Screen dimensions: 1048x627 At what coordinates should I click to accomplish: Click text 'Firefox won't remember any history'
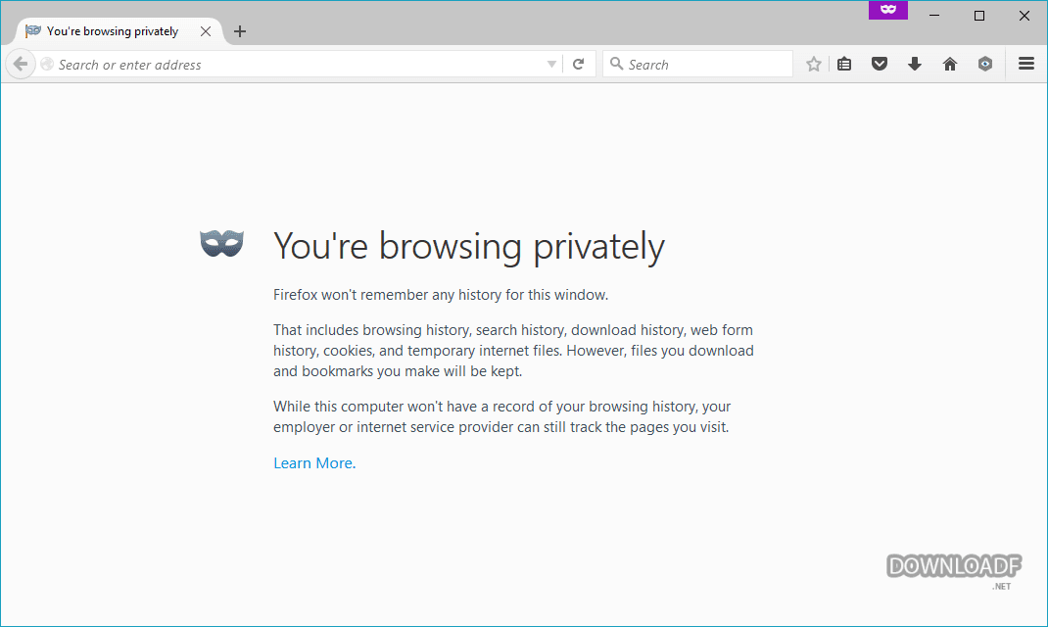(x=387, y=295)
